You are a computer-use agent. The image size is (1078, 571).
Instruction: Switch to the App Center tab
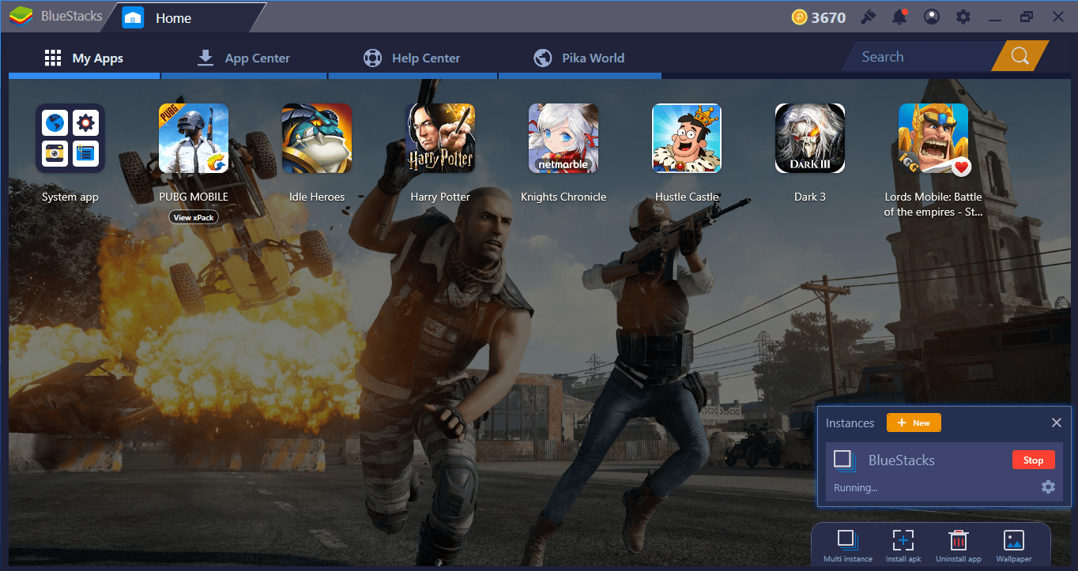pyautogui.click(x=243, y=58)
